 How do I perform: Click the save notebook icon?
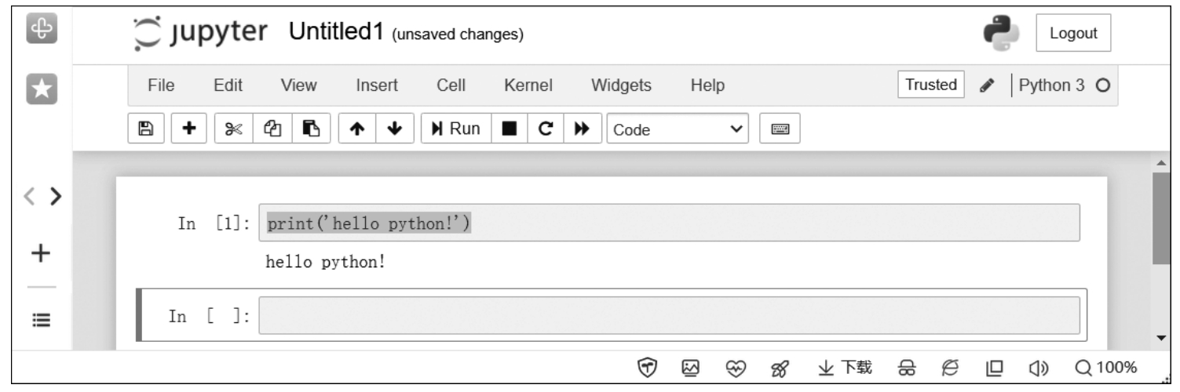147,129
